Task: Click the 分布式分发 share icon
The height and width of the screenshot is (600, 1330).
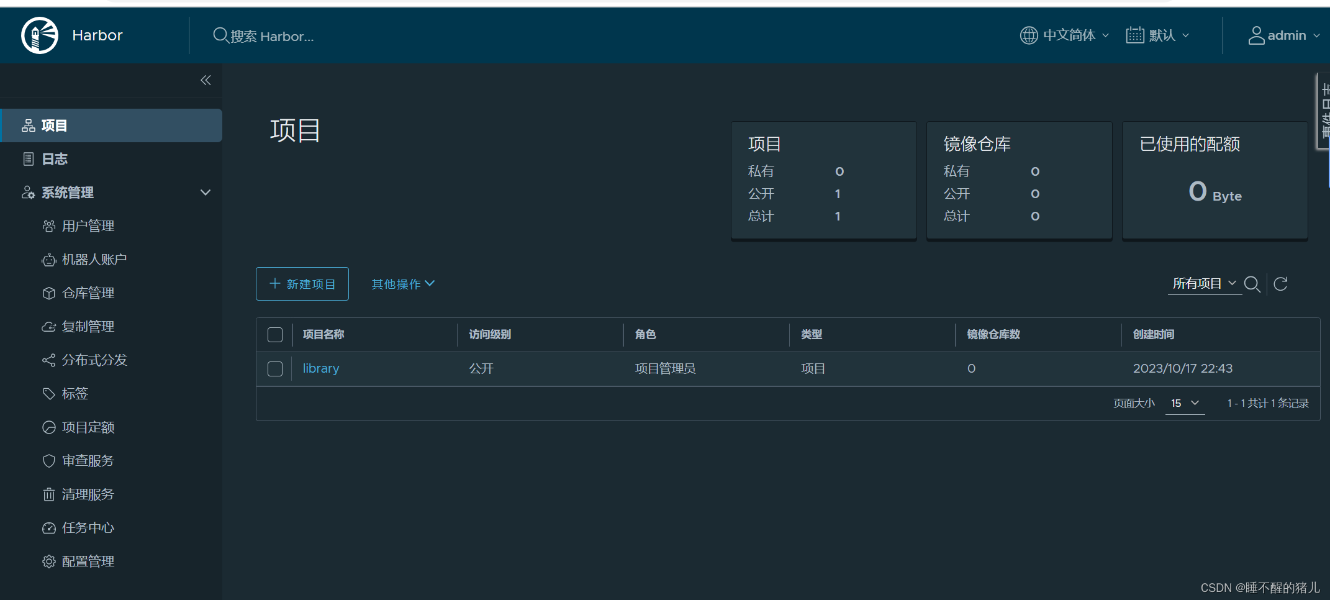Action: click(x=49, y=360)
